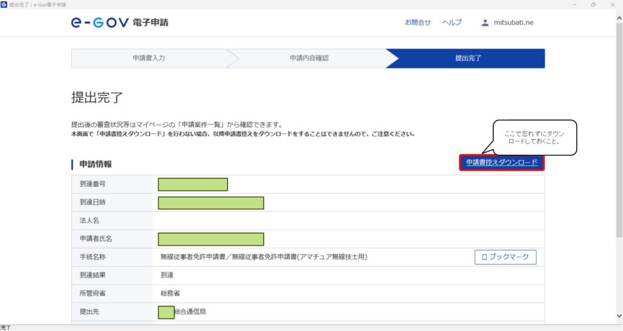Viewport: 623px width, 331px height.
Task: Click the mitsubati.ne account name
Action: tap(513, 23)
